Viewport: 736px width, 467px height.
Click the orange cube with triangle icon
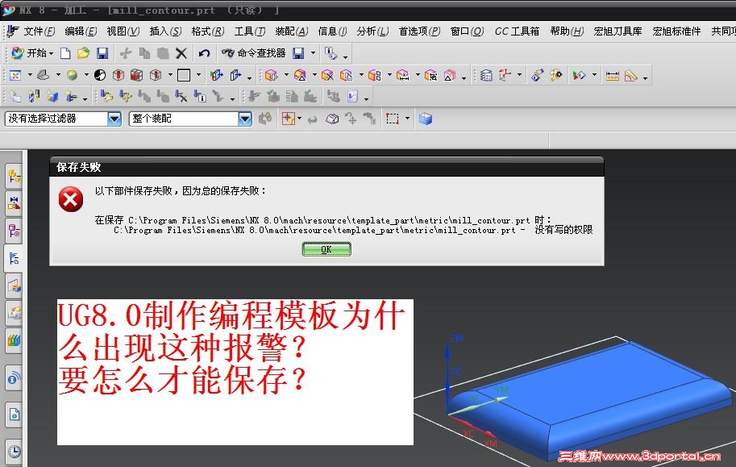[300, 75]
